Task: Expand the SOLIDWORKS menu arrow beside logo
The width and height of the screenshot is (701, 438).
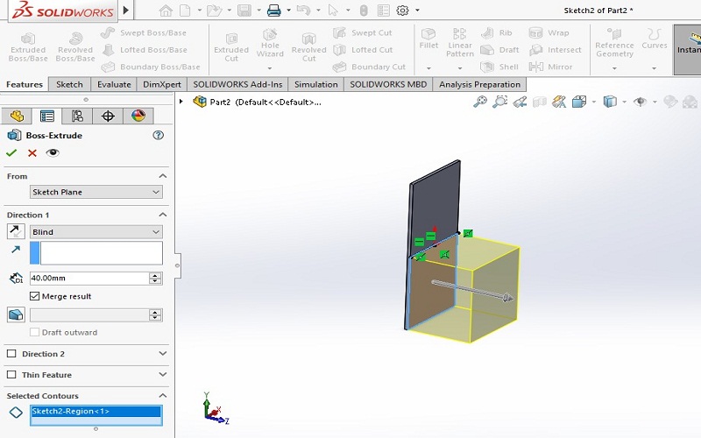Action: click(126, 10)
